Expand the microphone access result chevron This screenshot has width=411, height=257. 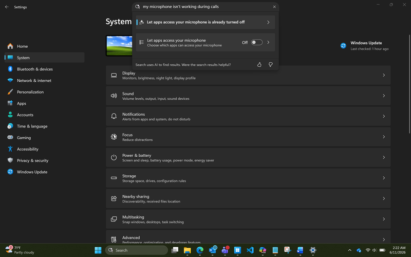[268, 42]
